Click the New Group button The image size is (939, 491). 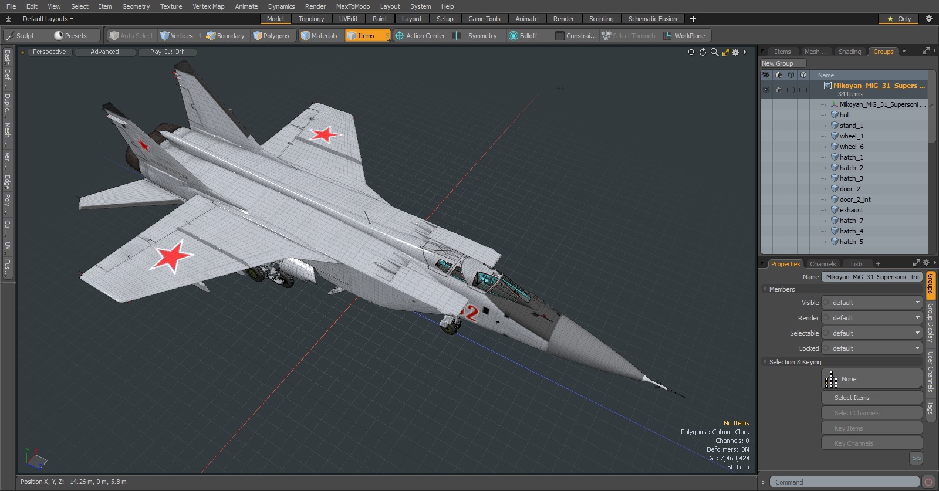coord(783,63)
